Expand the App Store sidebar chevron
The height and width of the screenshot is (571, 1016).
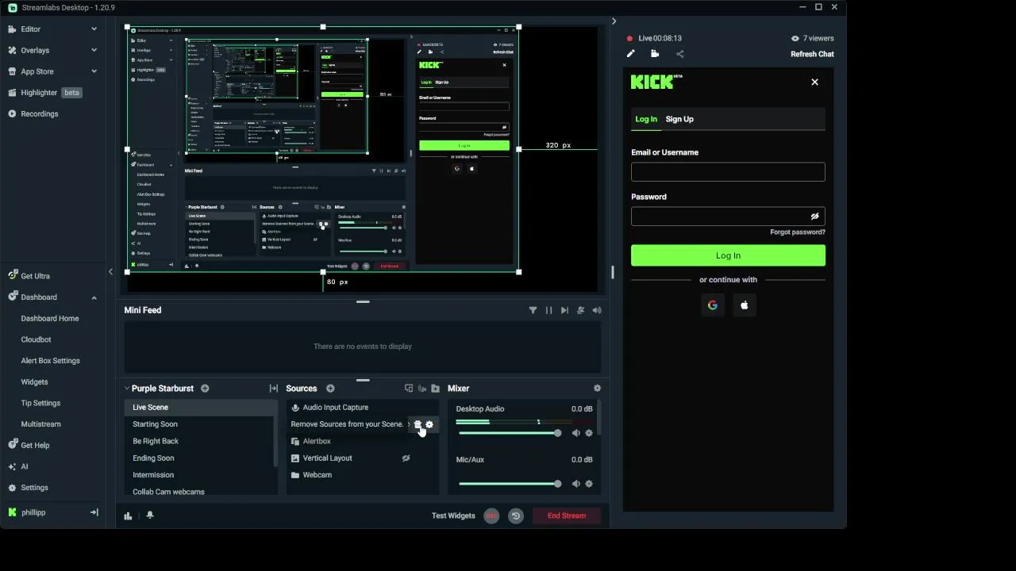point(94,71)
